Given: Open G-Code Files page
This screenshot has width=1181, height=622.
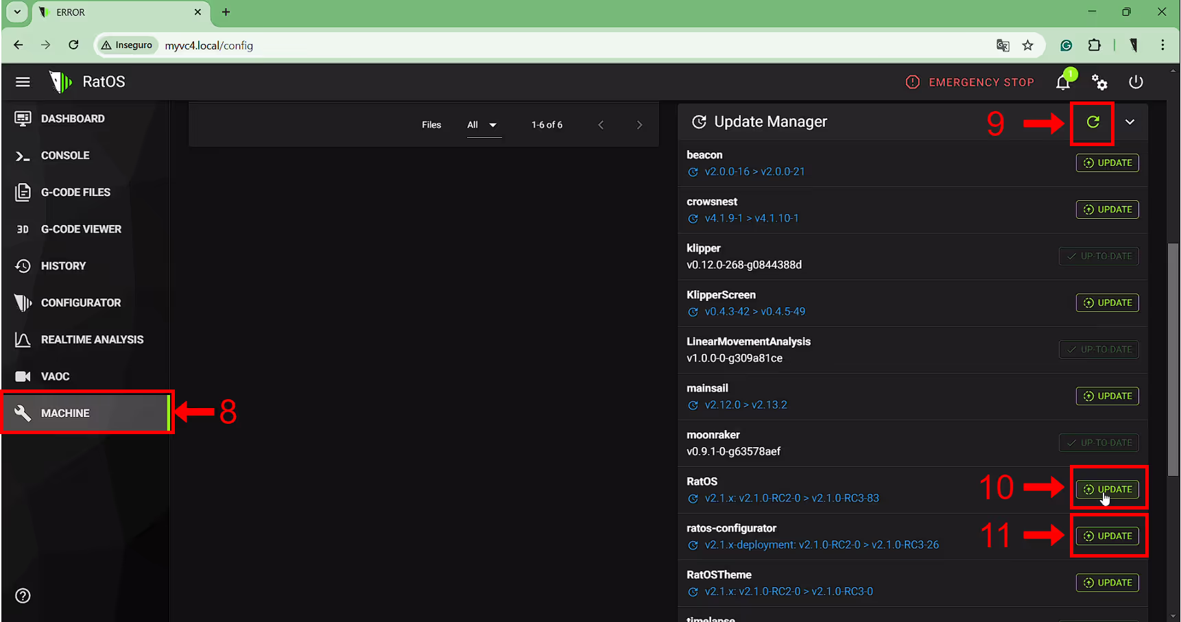Looking at the screenshot, I should (85, 192).
